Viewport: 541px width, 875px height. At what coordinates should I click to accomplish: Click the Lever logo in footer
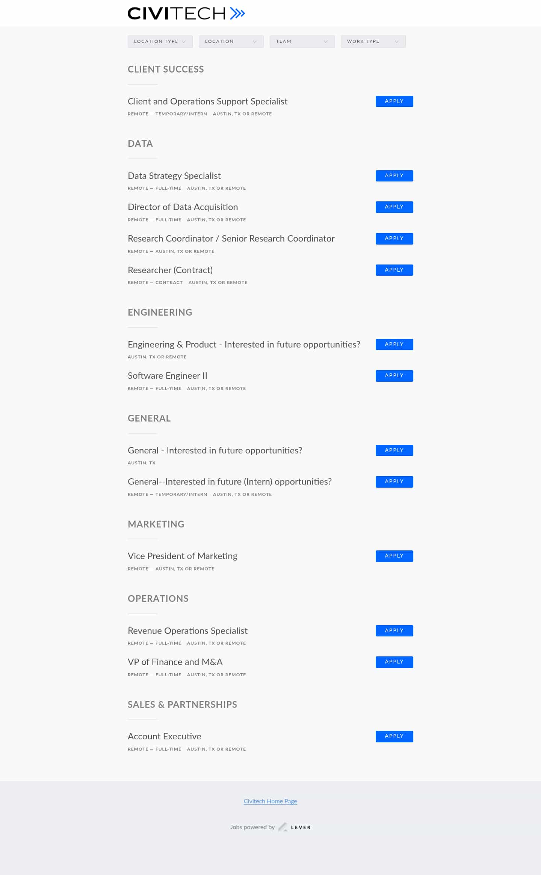[x=295, y=827]
